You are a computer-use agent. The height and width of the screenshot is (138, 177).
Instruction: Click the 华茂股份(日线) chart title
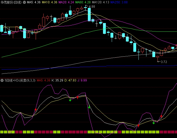(x=11, y=2)
